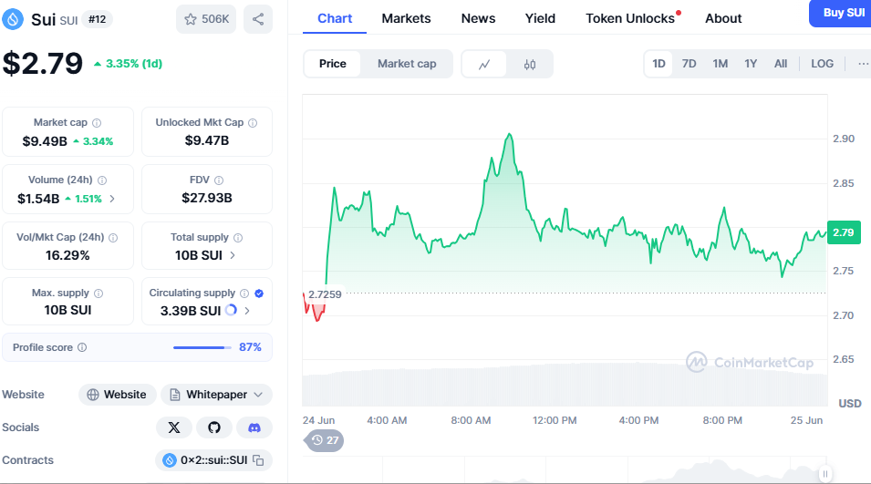Add Sui to watchlist with star button
The height and width of the screenshot is (484, 871).
click(x=206, y=19)
